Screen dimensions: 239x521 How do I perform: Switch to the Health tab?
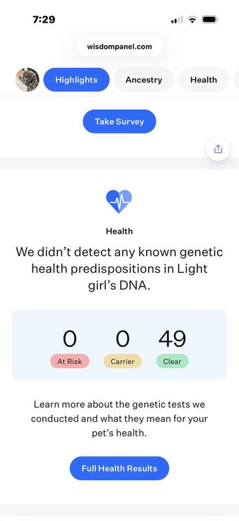click(x=203, y=79)
